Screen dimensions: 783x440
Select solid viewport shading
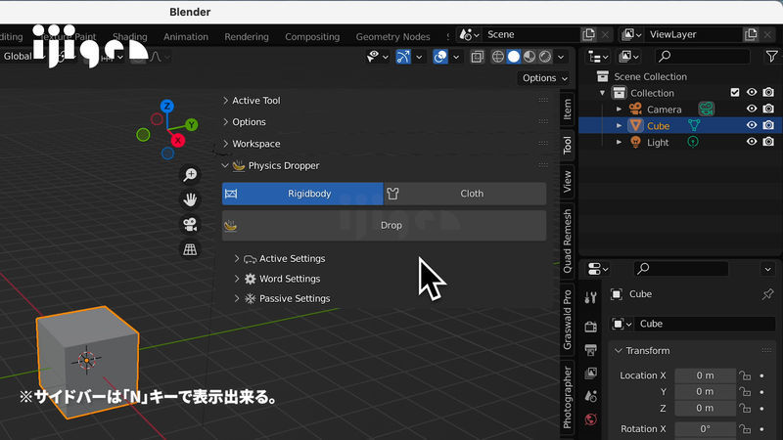pyautogui.click(x=513, y=57)
